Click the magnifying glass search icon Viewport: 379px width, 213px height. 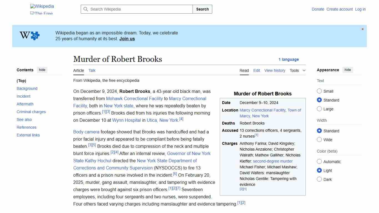[x=86, y=9]
